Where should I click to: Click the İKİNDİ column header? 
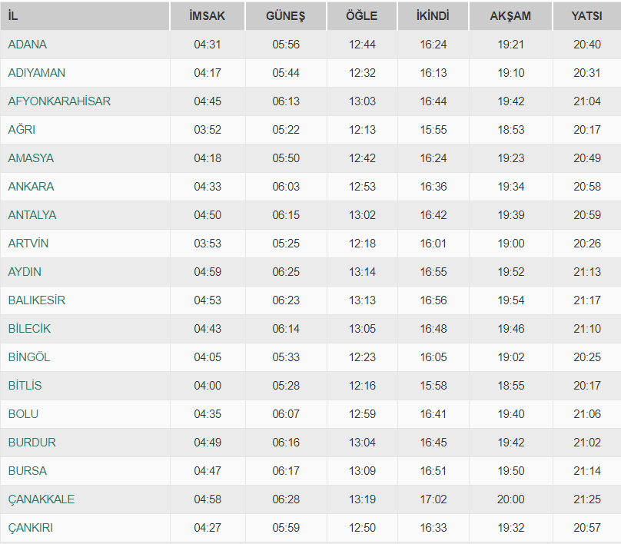point(433,16)
